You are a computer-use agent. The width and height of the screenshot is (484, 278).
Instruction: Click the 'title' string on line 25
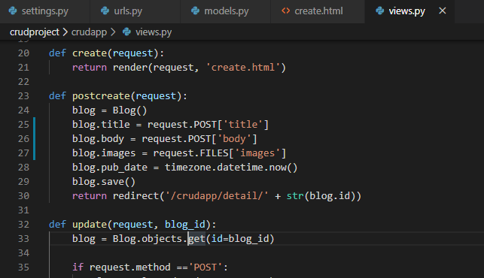pyautogui.click(x=243, y=125)
